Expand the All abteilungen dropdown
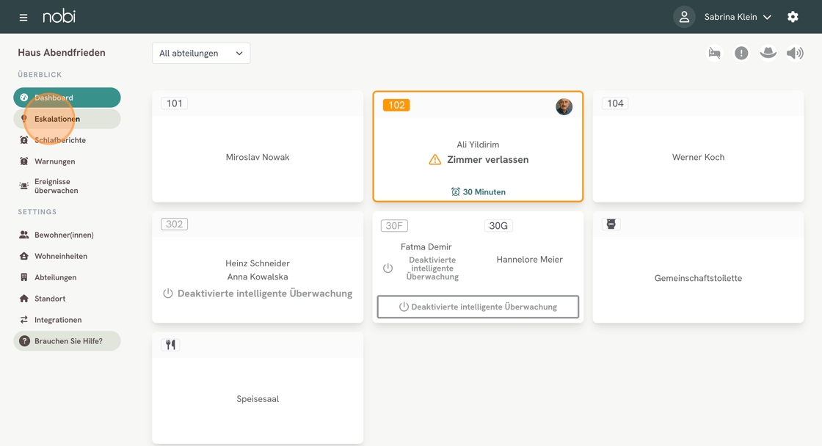This screenshot has height=446, width=822. click(201, 54)
